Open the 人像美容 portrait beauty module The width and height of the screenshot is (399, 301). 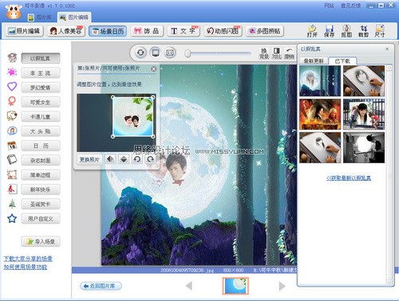66,31
